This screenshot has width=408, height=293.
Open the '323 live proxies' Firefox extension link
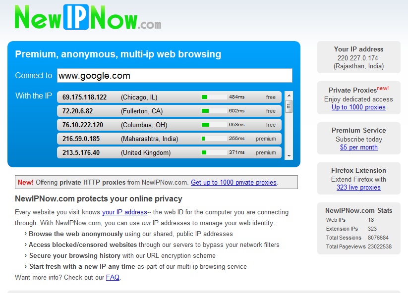(358, 187)
